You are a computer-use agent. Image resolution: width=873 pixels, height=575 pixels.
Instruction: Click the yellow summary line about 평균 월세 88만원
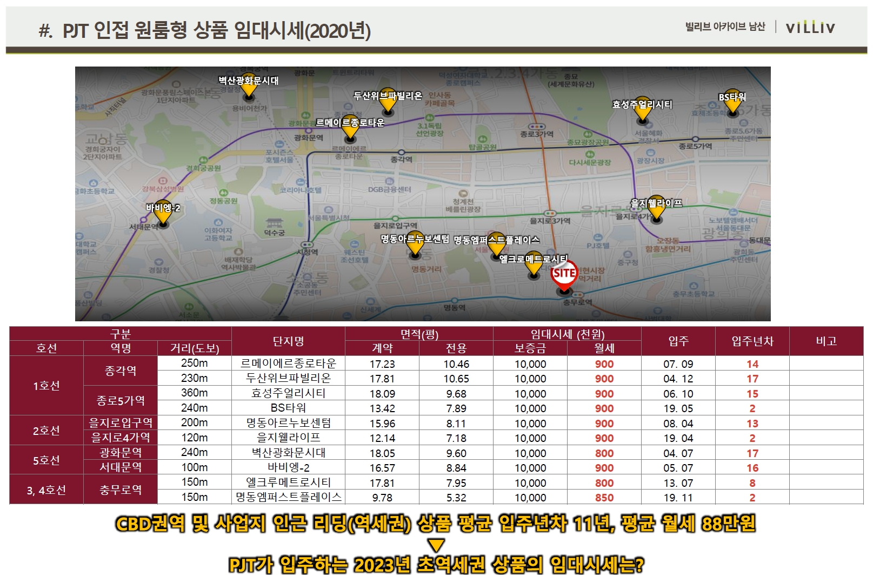coord(436,524)
